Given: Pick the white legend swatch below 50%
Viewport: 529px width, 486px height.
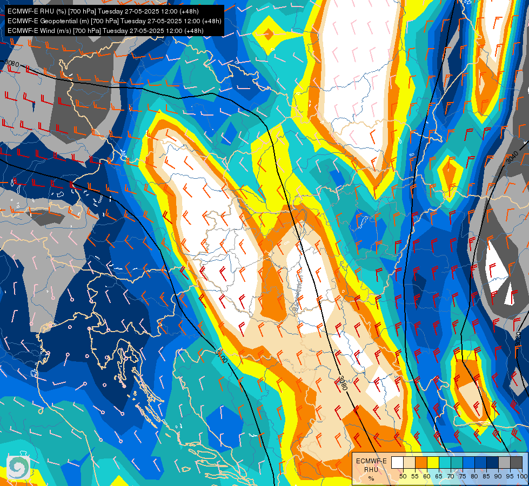Looking at the screenshot, I should click(397, 462).
